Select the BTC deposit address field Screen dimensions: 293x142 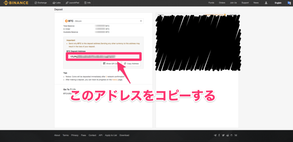[x=104, y=56]
